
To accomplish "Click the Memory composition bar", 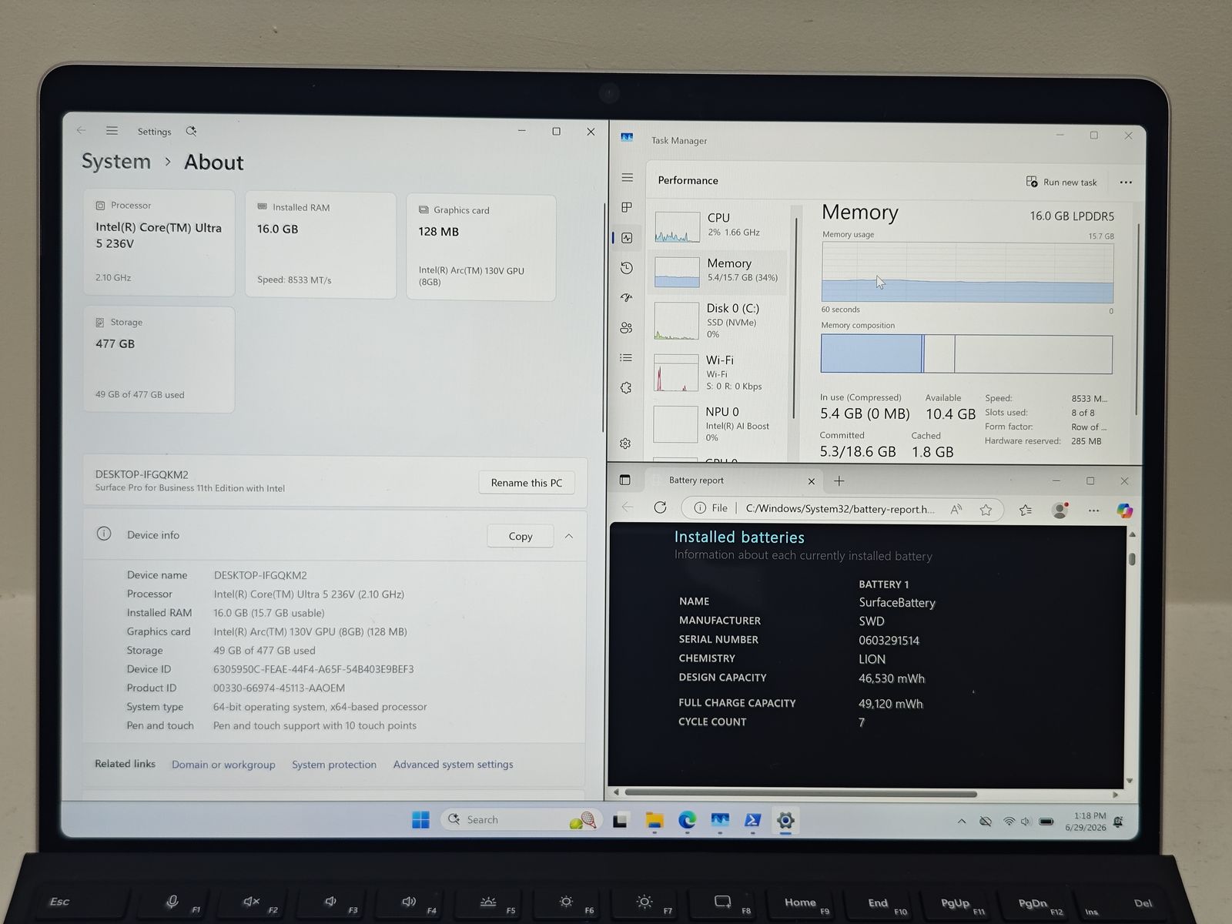I will [966, 354].
